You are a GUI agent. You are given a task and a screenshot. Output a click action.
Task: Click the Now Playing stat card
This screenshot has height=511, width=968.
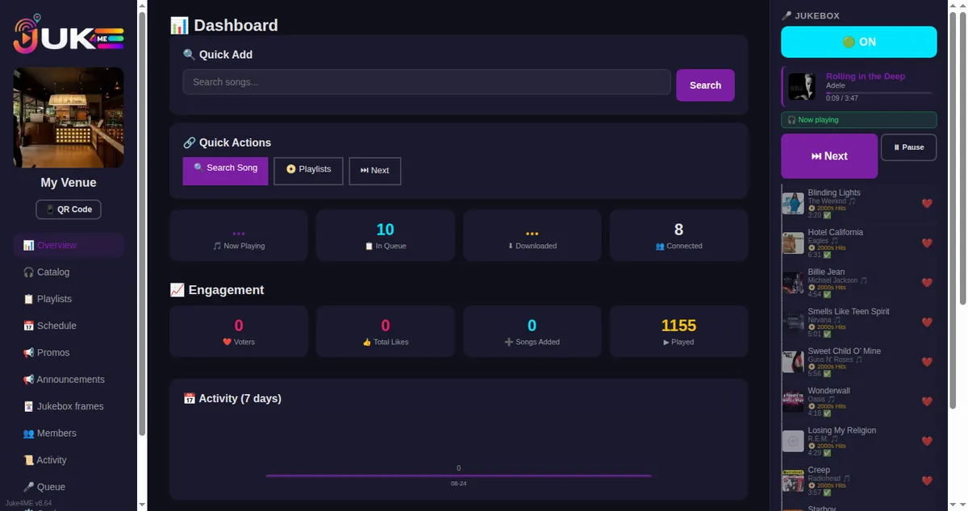tap(239, 235)
